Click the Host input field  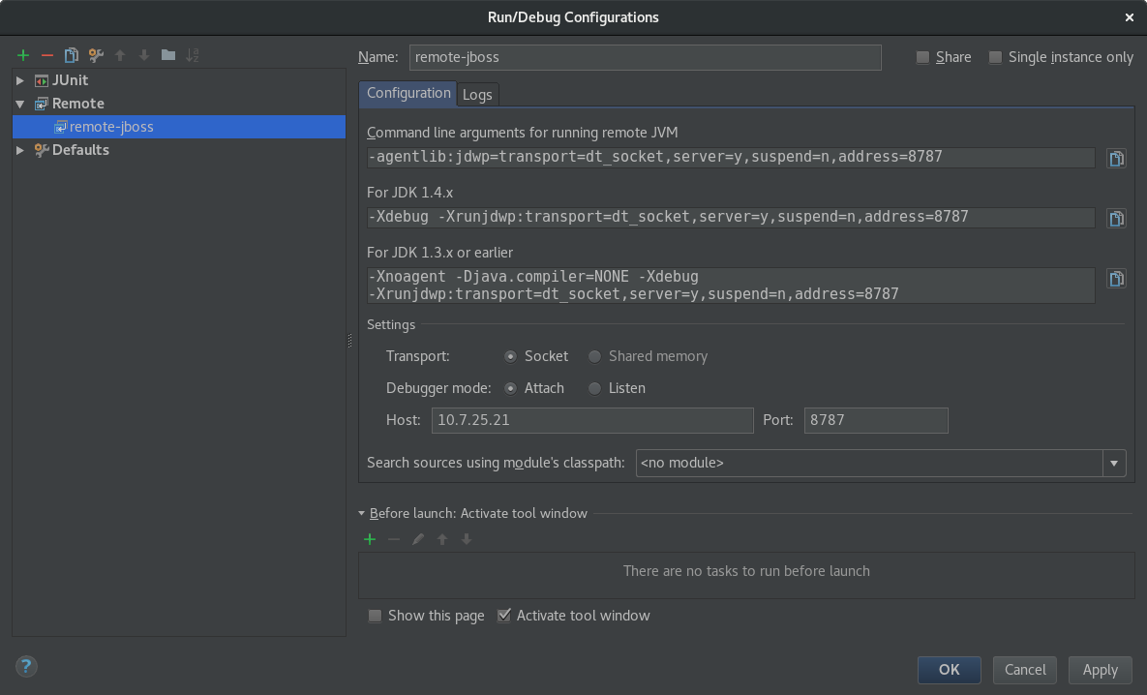(x=591, y=420)
